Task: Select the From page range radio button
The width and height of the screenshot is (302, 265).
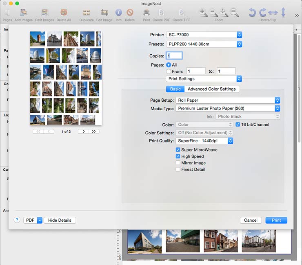Action: click(169, 71)
